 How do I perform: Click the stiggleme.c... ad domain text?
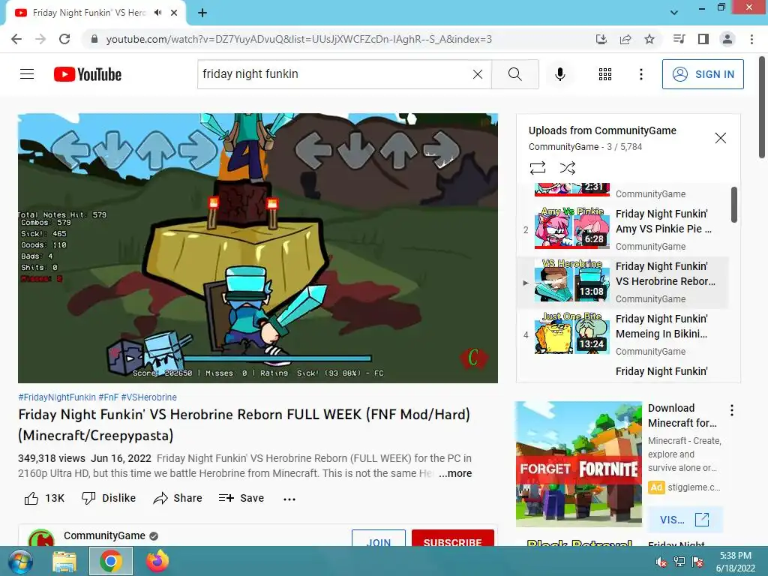(x=694, y=487)
